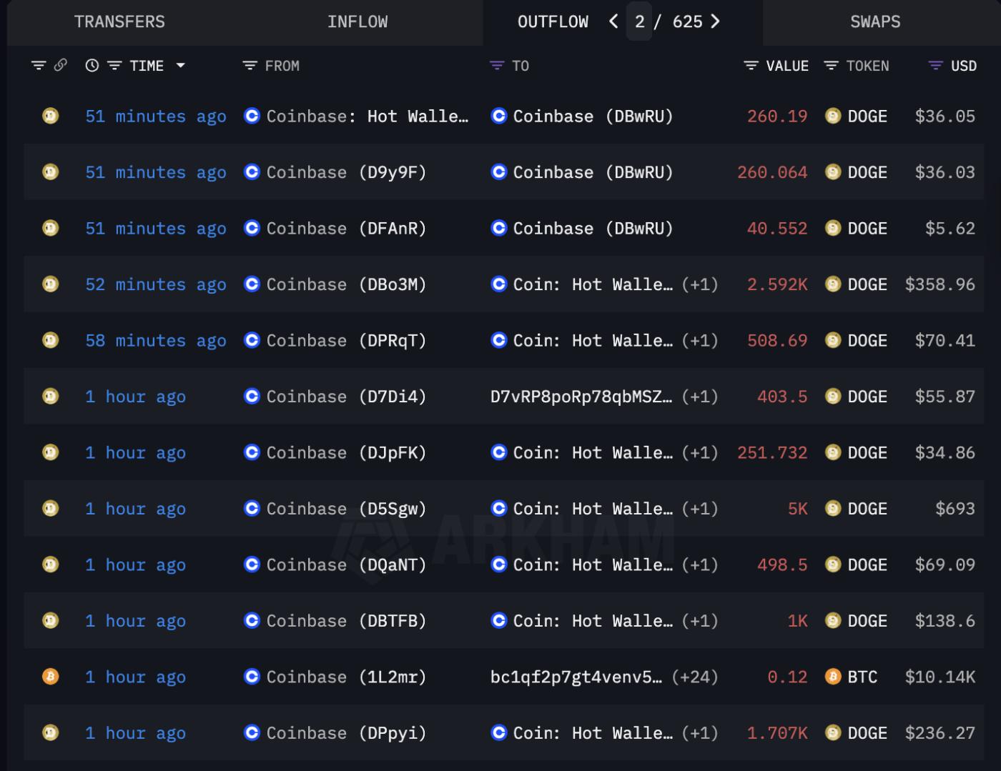Toggle the filter icon on the TOKEN column

[830, 65]
